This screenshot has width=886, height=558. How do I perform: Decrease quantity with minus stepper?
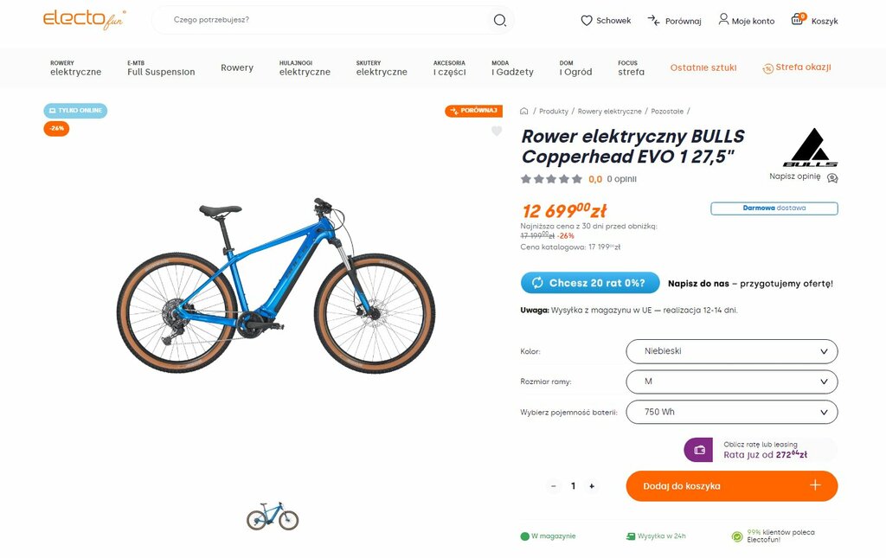coord(553,486)
